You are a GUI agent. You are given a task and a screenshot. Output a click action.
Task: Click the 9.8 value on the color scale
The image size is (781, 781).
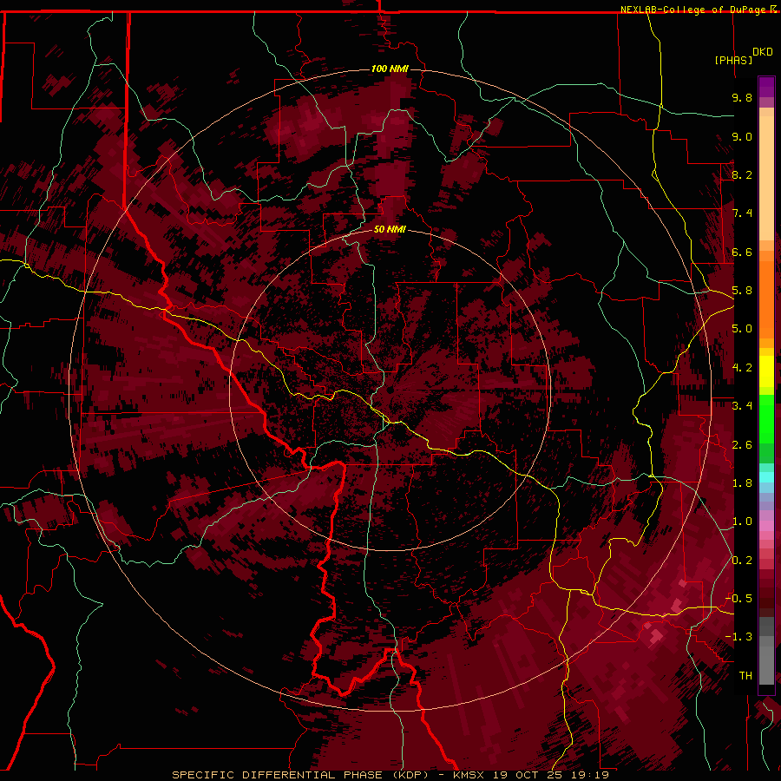point(742,97)
